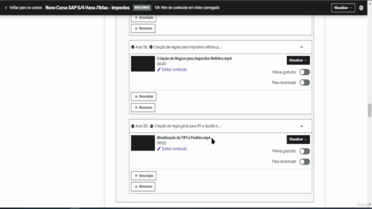
Task: Toggle Prévia gratuita for Aula 20
Action: pos(305,151)
